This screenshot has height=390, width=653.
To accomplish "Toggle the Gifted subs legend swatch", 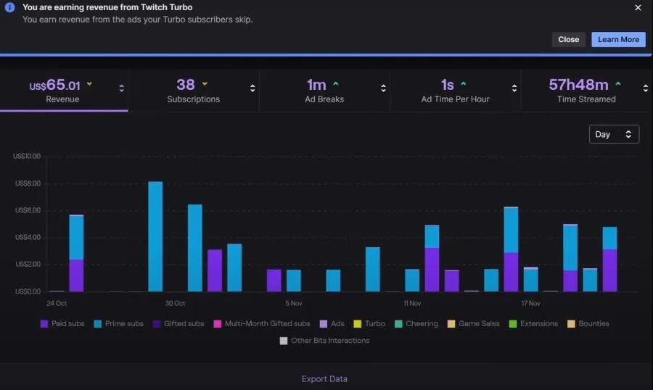I will (x=157, y=324).
